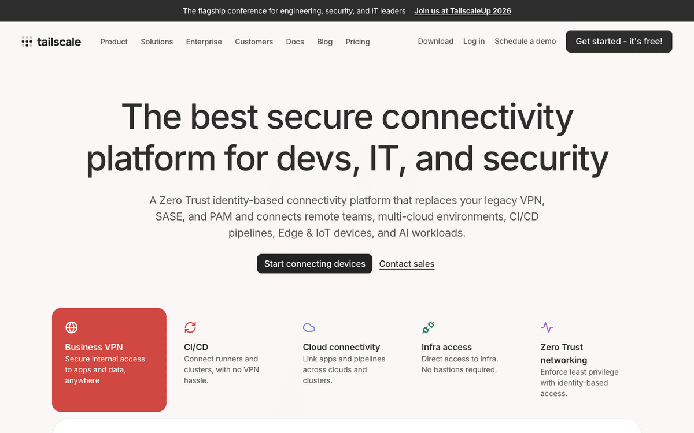Viewport: 694px width, 433px height.
Task: Open the Pricing page
Action: pyautogui.click(x=357, y=42)
